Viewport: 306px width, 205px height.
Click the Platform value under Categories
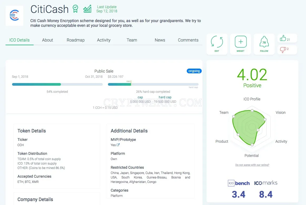(x=117, y=196)
